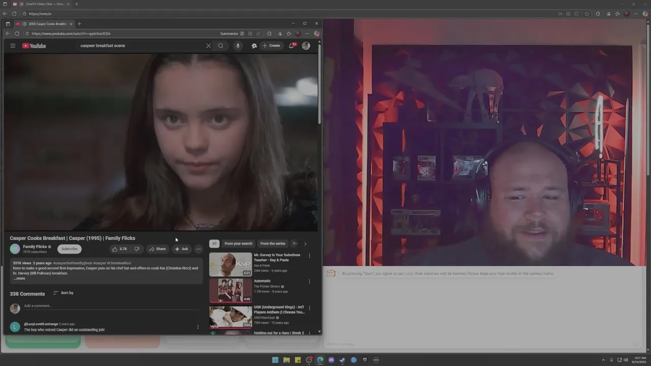Click the Casper video player frame
Viewport: 651px width, 366px height.
161,142
